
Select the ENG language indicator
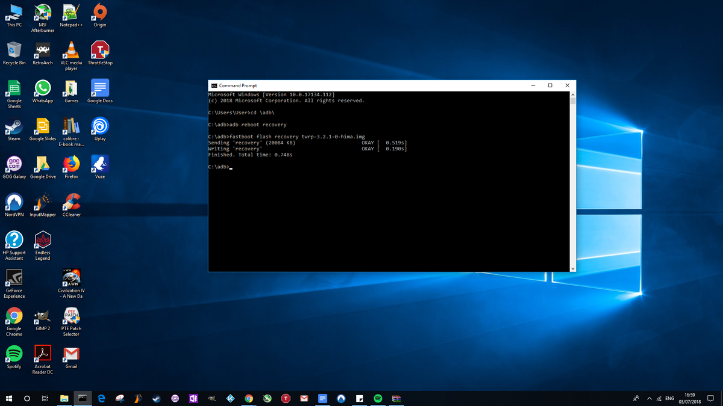pos(669,398)
